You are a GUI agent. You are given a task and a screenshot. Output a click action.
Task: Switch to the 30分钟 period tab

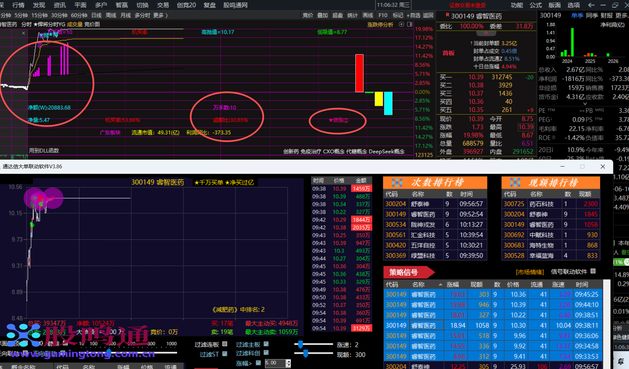pos(59,15)
